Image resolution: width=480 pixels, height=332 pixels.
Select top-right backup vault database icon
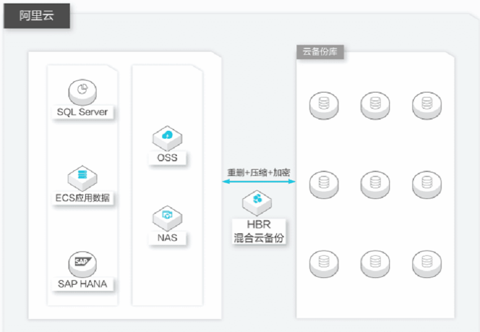(427, 105)
